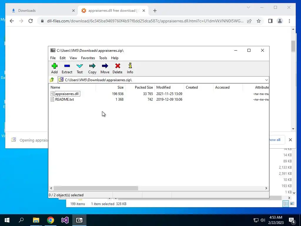Select the appraiserres.dll free download tab
This screenshot has height=226, width=301.
[113, 11]
